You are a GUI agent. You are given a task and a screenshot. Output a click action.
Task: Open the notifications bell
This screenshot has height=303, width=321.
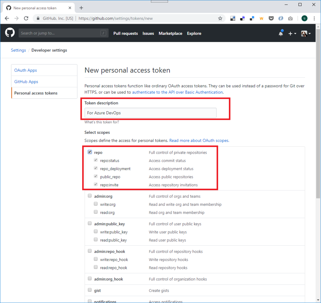(281, 33)
